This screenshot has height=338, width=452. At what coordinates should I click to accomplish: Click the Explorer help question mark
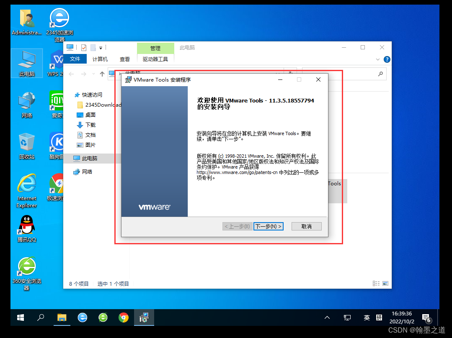click(387, 59)
